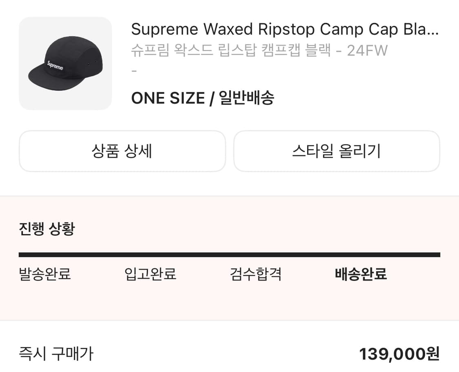Open the Supreme camp cap product thumbnail

(x=65, y=63)
